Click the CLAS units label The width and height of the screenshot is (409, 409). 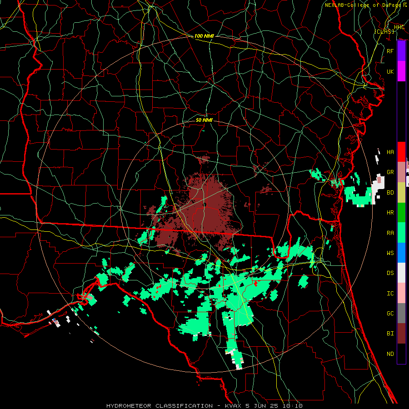tap(384, 31)
